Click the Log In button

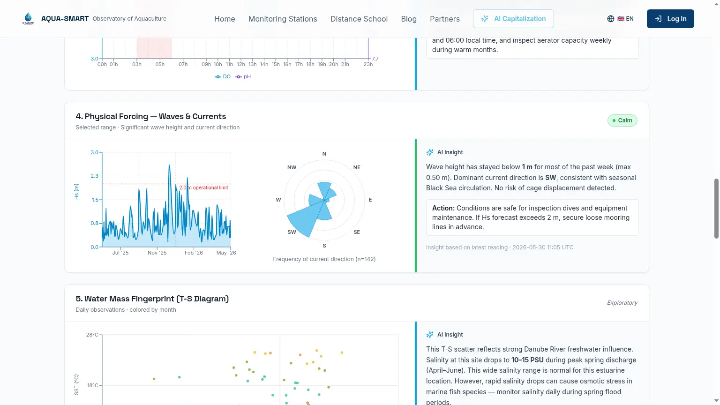(670, 19)
